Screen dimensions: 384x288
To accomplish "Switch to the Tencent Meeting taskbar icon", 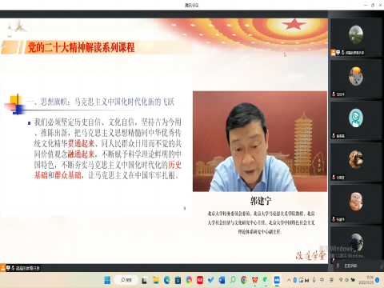I will click(277, 280).
